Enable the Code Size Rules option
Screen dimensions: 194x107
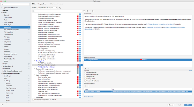tap(85, 72)
